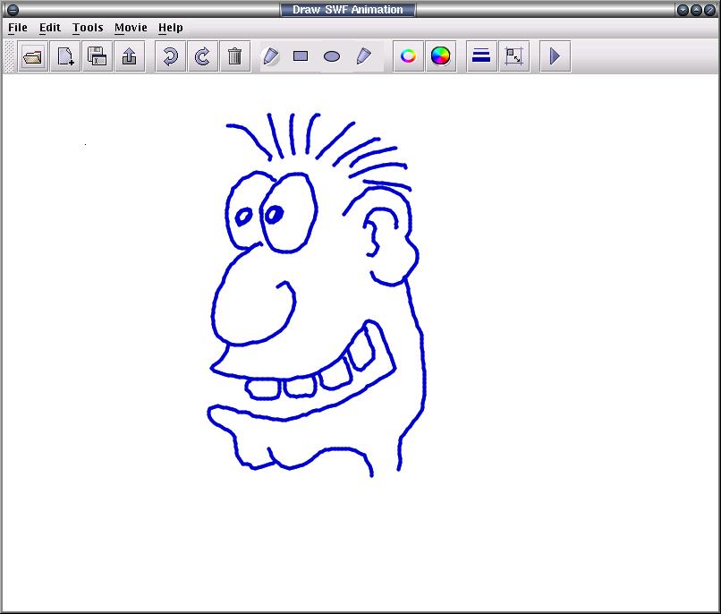Screen dimensions: 721x614
Task: Select the second pencil tool beside the ellipse
Action: [x=363, y=56]
